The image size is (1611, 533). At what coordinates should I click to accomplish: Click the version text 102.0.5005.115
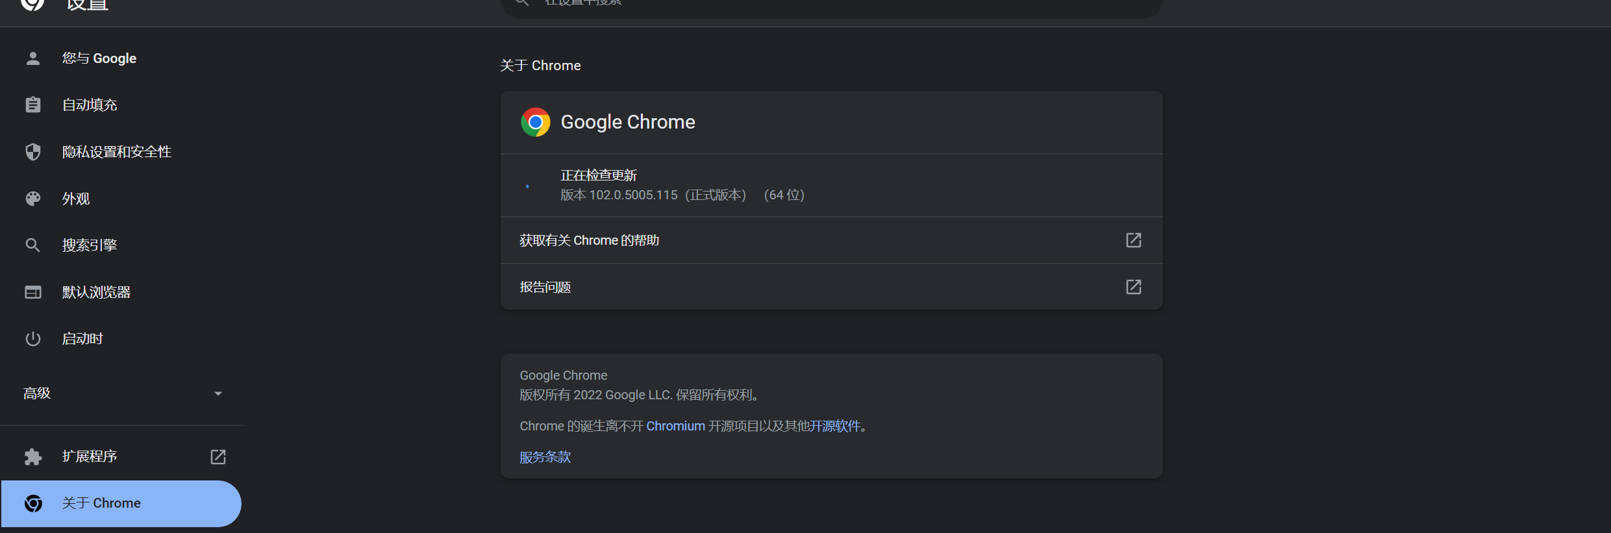click(x=633, y=195)
